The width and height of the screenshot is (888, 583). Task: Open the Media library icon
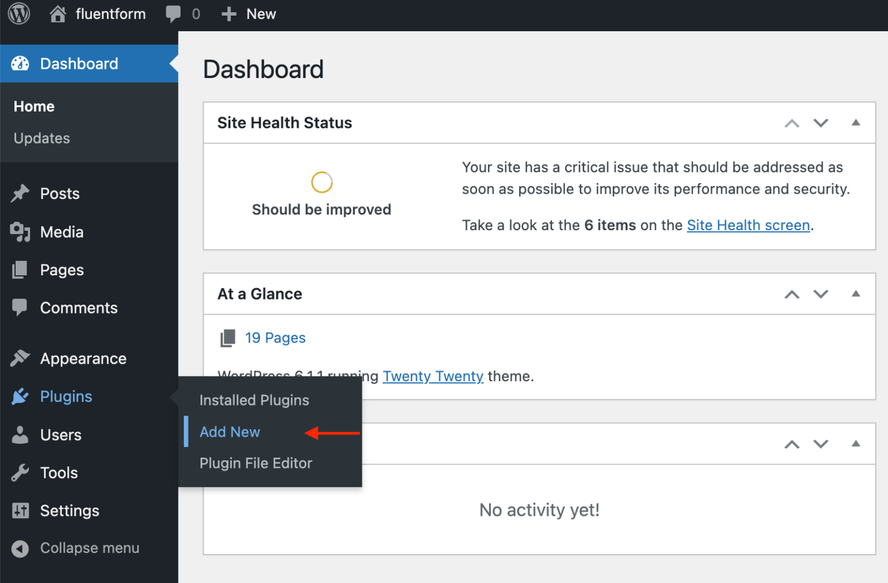(20, 232)
